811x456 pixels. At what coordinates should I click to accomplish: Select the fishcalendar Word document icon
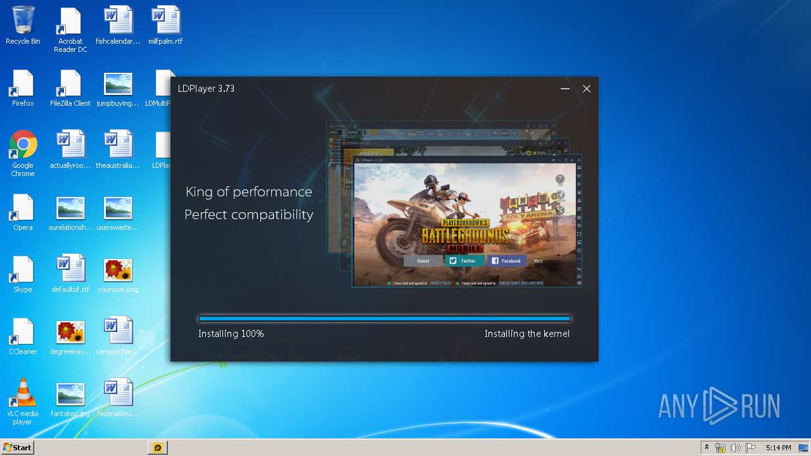point(118,26)
